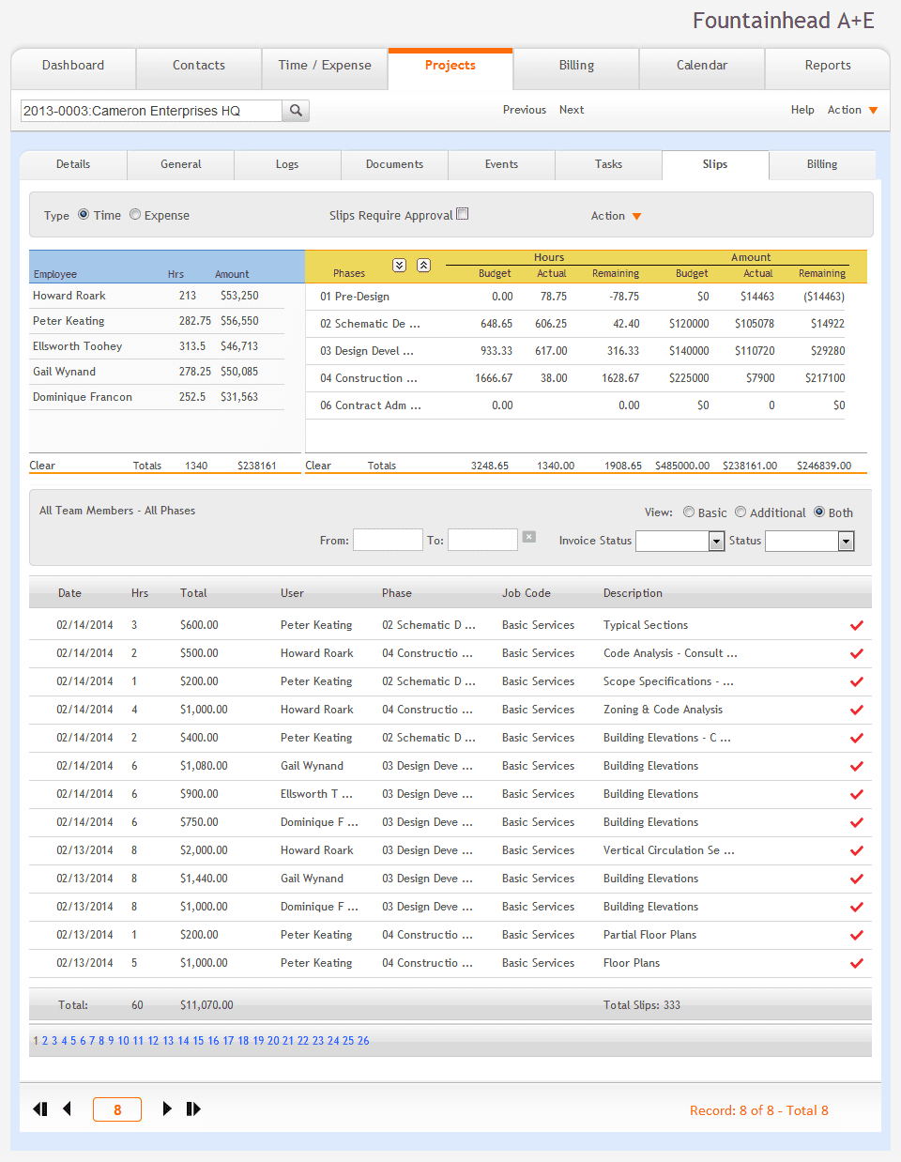Open the Status filter dropdown
Image resolution: width=901 pixels, height=1162 pixels.
844,541
